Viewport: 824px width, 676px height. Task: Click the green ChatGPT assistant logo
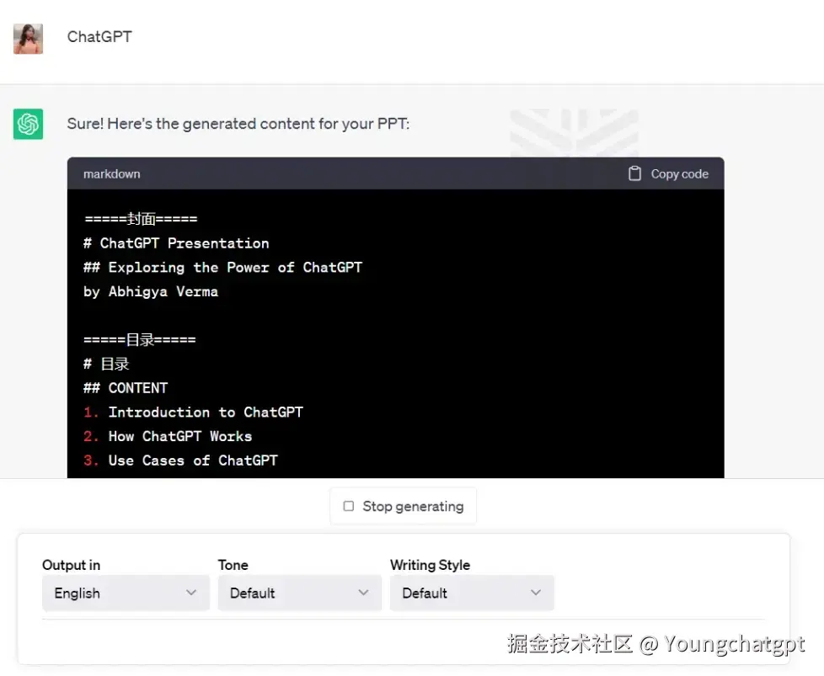[x=28, y=124]
